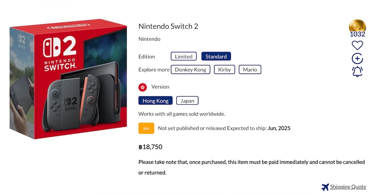376x195 pixels.
Task: Click the gold coin rewards icon
Action: point(357,26)
